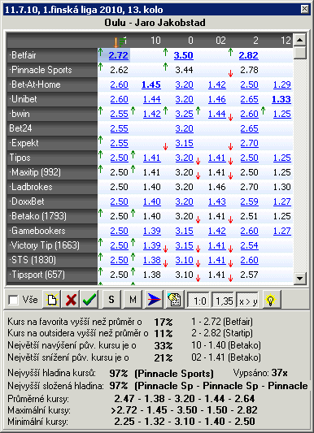Open Unibet 1.44 odds link
The height and width of the screenshot is (433, 314).
(152, 99)
